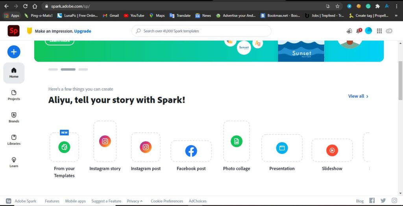Open the Adobe apps grid icon
The image size is (403, 206).
click(379, 31)
